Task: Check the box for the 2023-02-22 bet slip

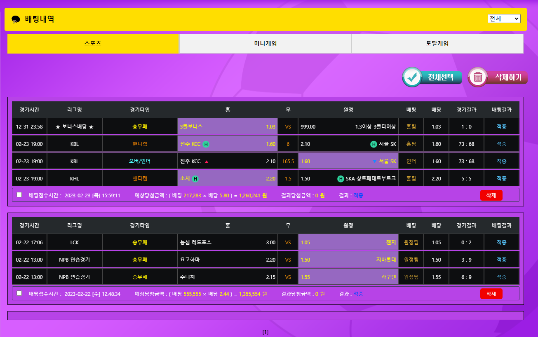Action: tap(19, 293)
